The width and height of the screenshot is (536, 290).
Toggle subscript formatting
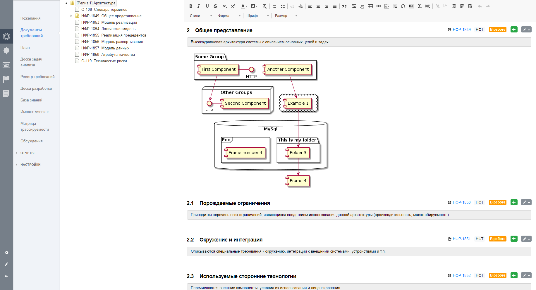click(225, 6)
